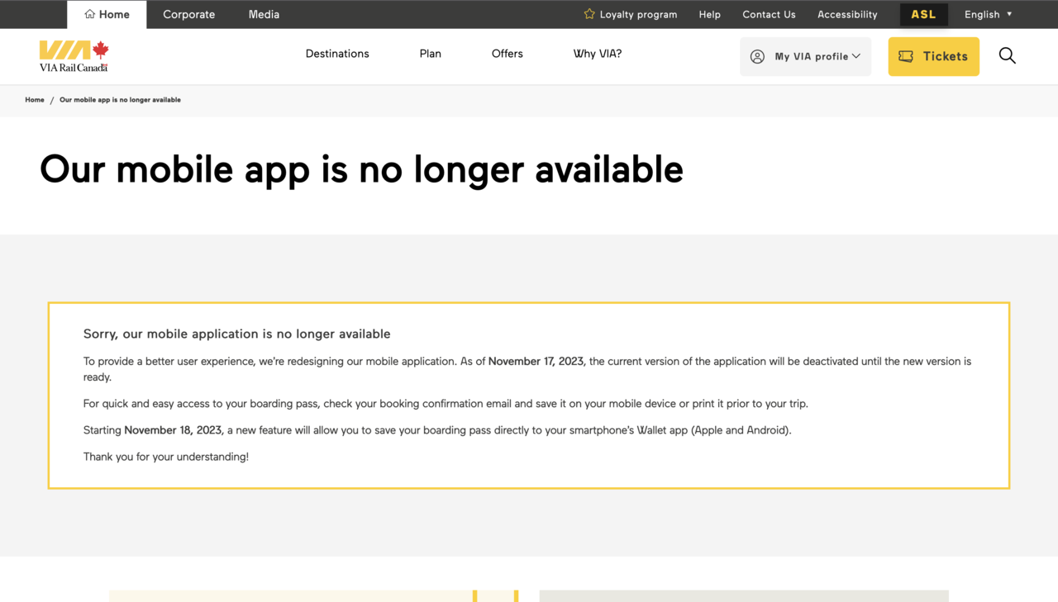The height and width of the screenshot is (602, 1058).
Task: Open the Why VIA? menu
Action: [x=598, y=54]
